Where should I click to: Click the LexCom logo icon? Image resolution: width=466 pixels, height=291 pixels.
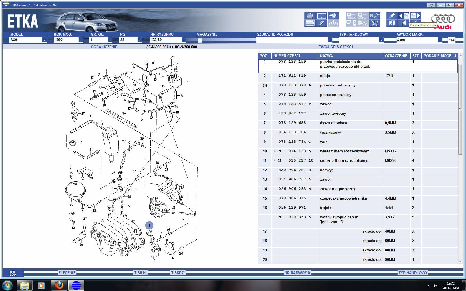[13, 273]
